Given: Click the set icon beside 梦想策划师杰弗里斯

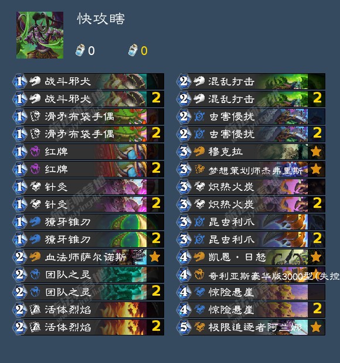Looking at the screenshot, I should [199, 169].
